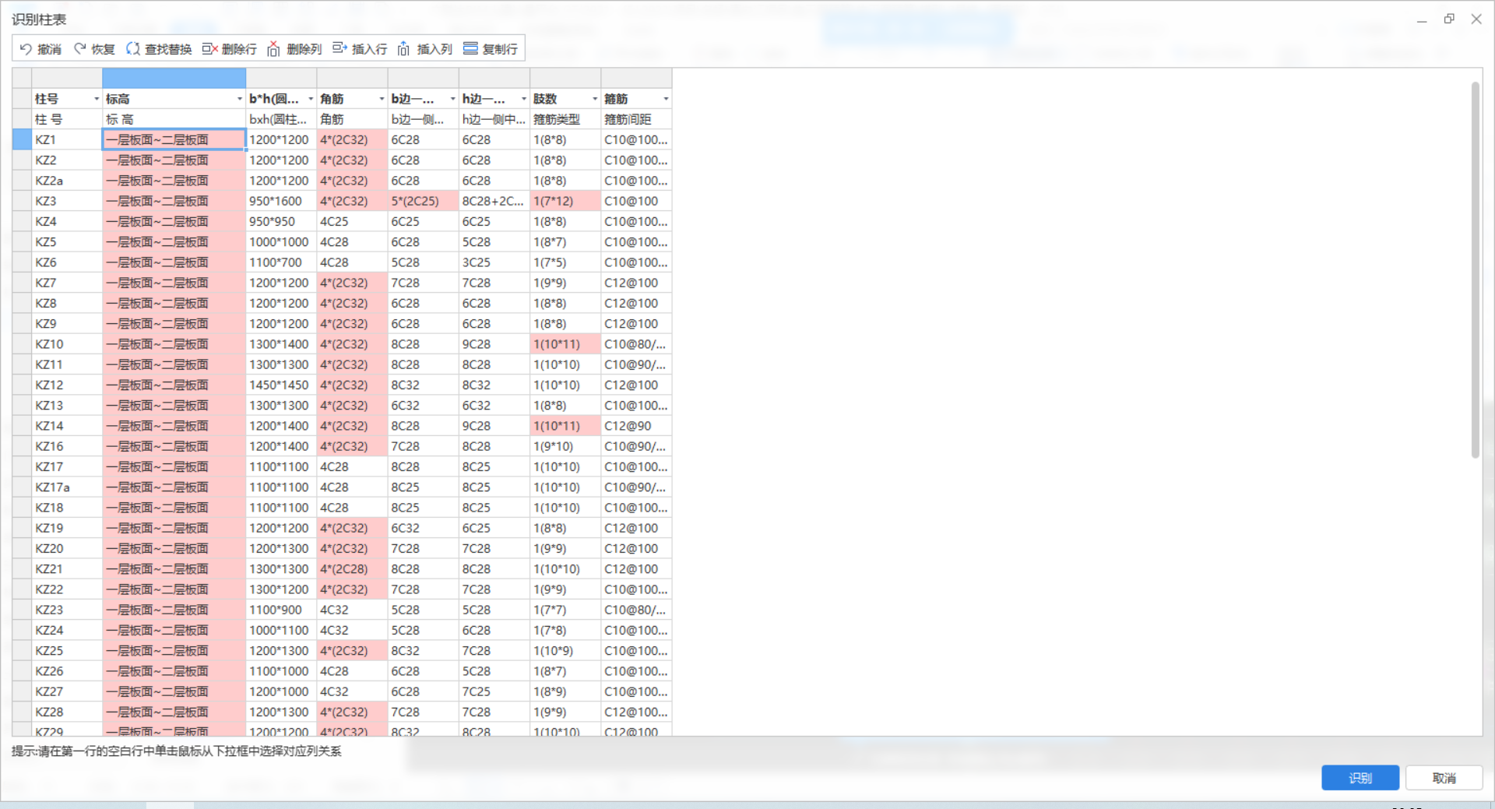This screenshot has width=1495, height=809.
Task: Minimize the 识别柱表 dialog
Action: (1422, 19)
